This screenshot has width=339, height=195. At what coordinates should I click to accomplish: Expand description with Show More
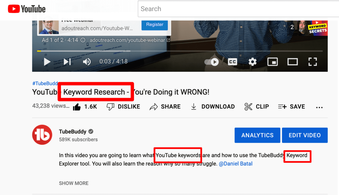pyautogui.click(x=73, y=183)
